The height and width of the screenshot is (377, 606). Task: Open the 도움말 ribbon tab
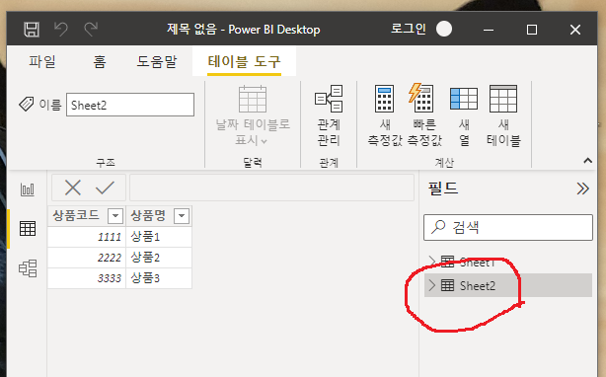tap(157, 61)
